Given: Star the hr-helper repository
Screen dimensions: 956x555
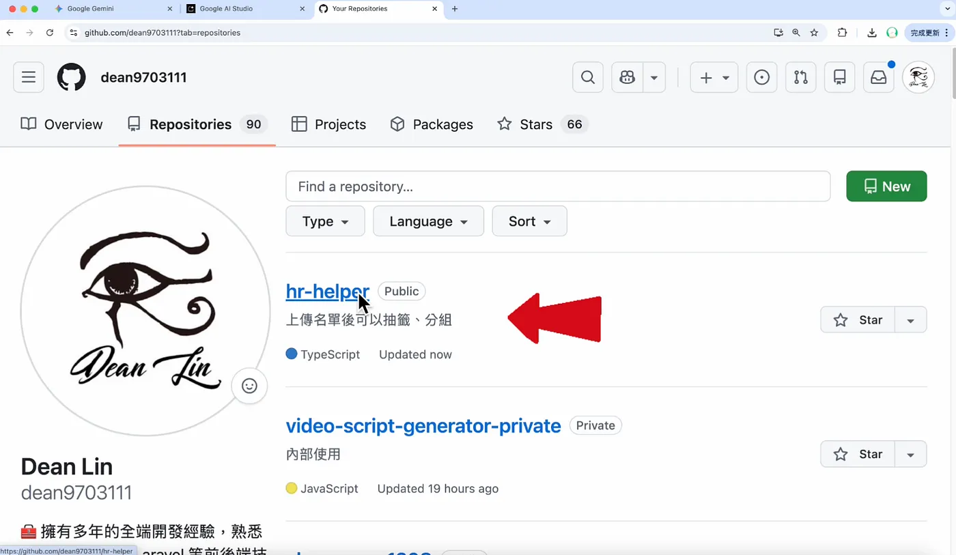Looking at the screenshot, I should point(858,319).
